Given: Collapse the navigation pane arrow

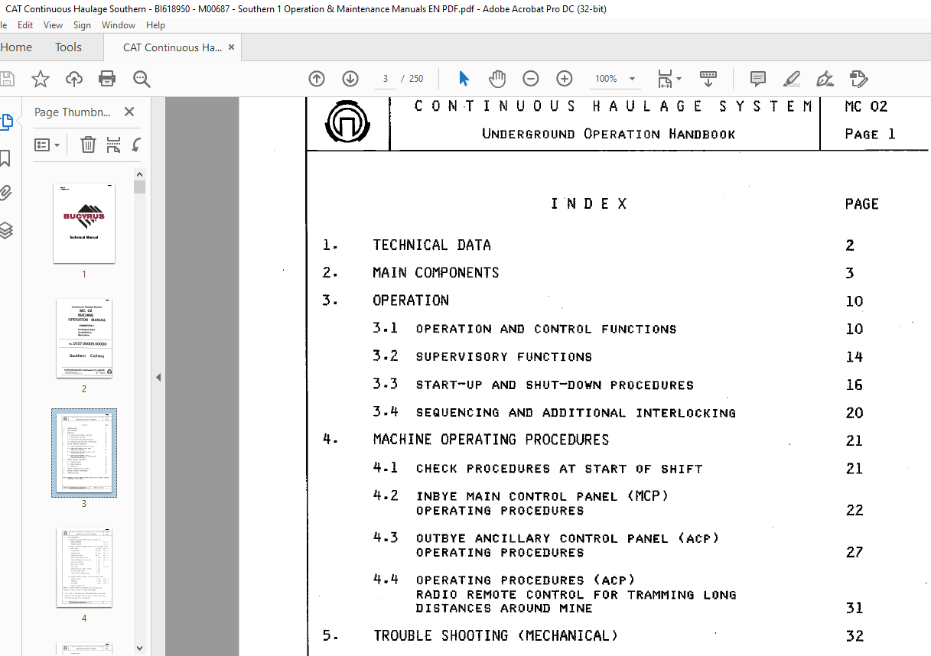Looking at the screenshot, I should pyautogui.click(x=158, y=377).
